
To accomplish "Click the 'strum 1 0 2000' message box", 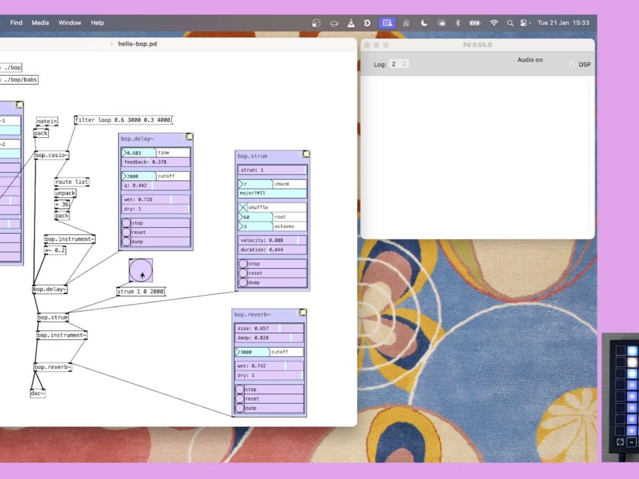I will [x=141, y=292].
